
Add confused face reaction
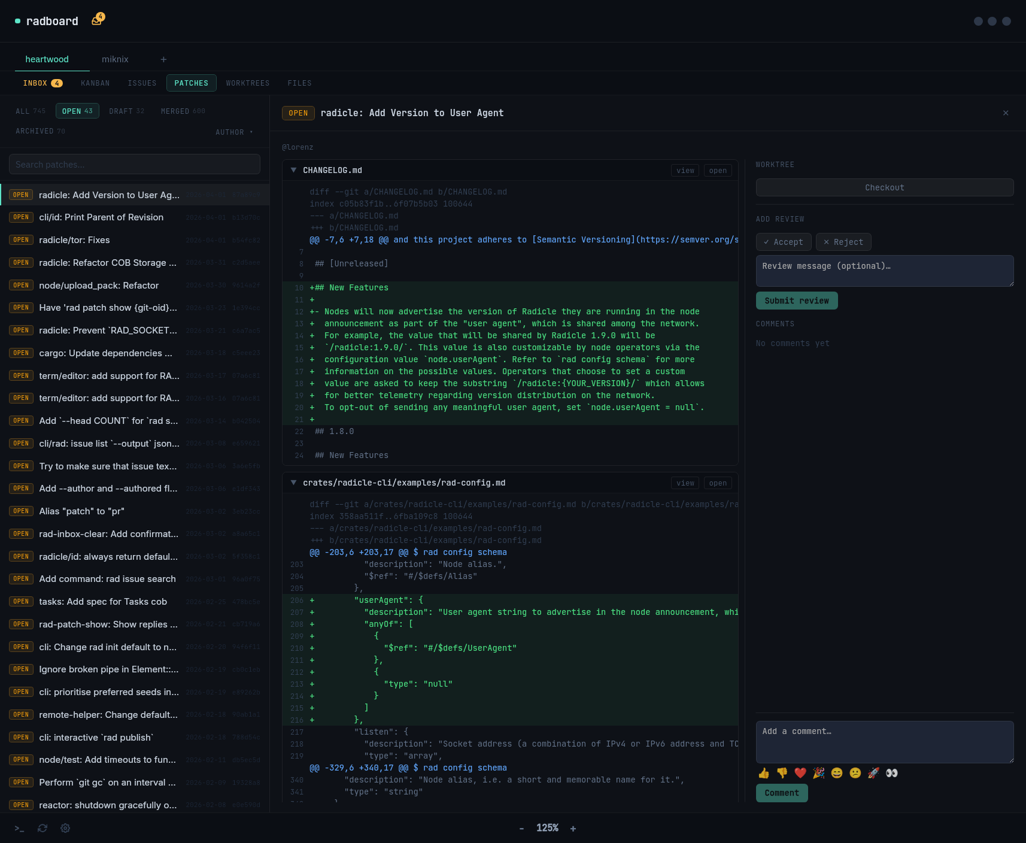[x=855, y=773]
